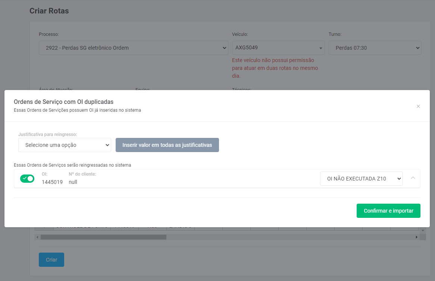
Task: Click the horizontal scrollbar thumb
Action: (103, 237)
